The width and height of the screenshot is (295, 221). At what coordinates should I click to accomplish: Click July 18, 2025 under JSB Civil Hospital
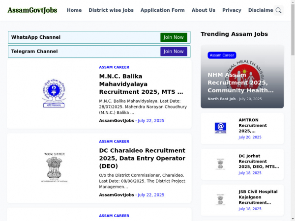(250, 209)
